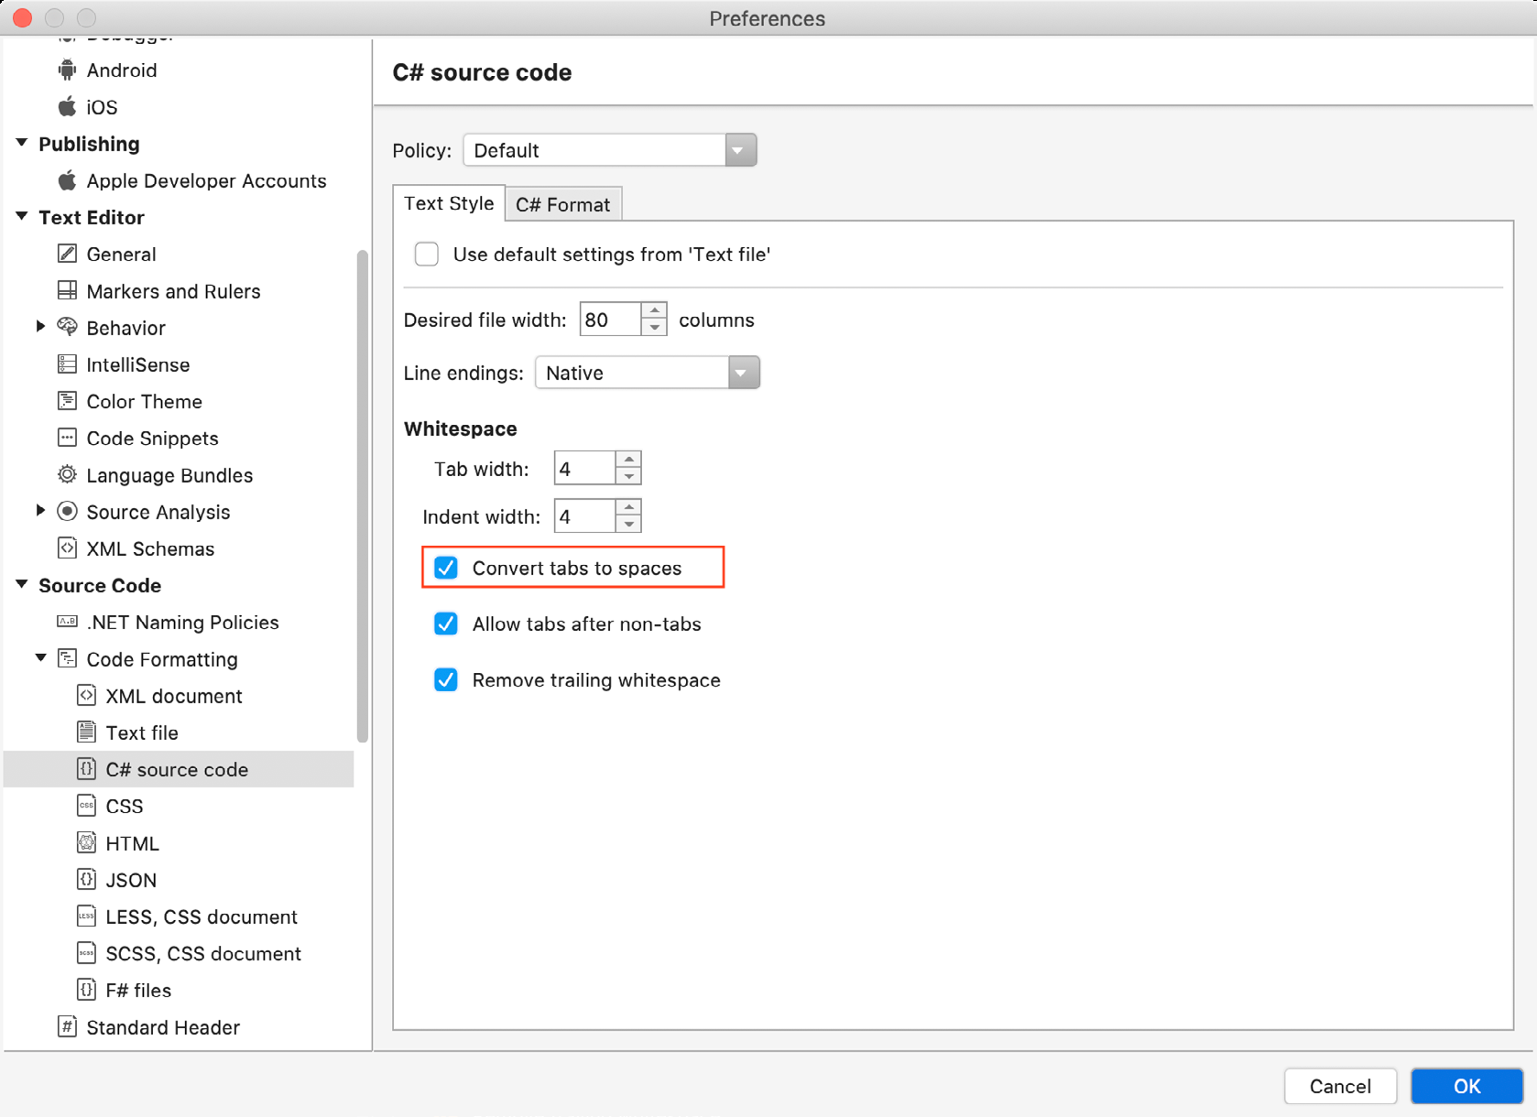
Task: Enable 'Use default settings from Text file'
Action: [x=427, y=254]
